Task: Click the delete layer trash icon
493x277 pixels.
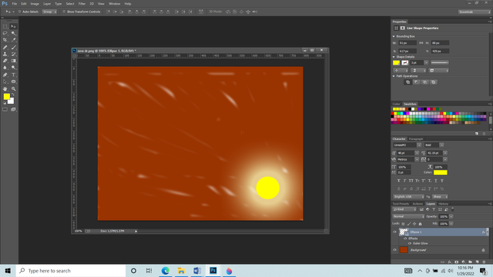Action: point(484,262)
